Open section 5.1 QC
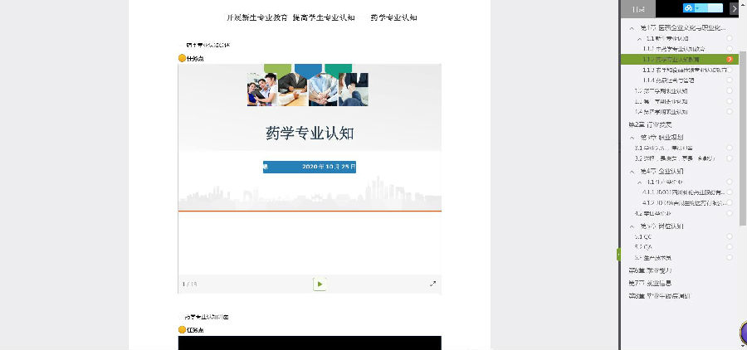 [643, 236]
